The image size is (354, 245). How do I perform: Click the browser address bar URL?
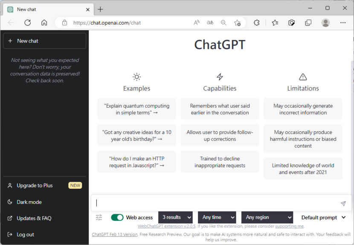coord(107,23)
